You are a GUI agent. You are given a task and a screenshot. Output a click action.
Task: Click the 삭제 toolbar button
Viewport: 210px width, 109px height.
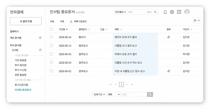tap(62, 21)
